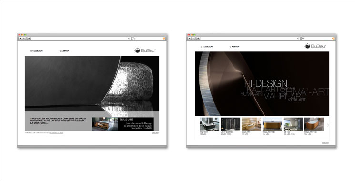Click BluBleu logo above the HI-DESIGN banner
355x181 pixels.
tap(315, 46)
